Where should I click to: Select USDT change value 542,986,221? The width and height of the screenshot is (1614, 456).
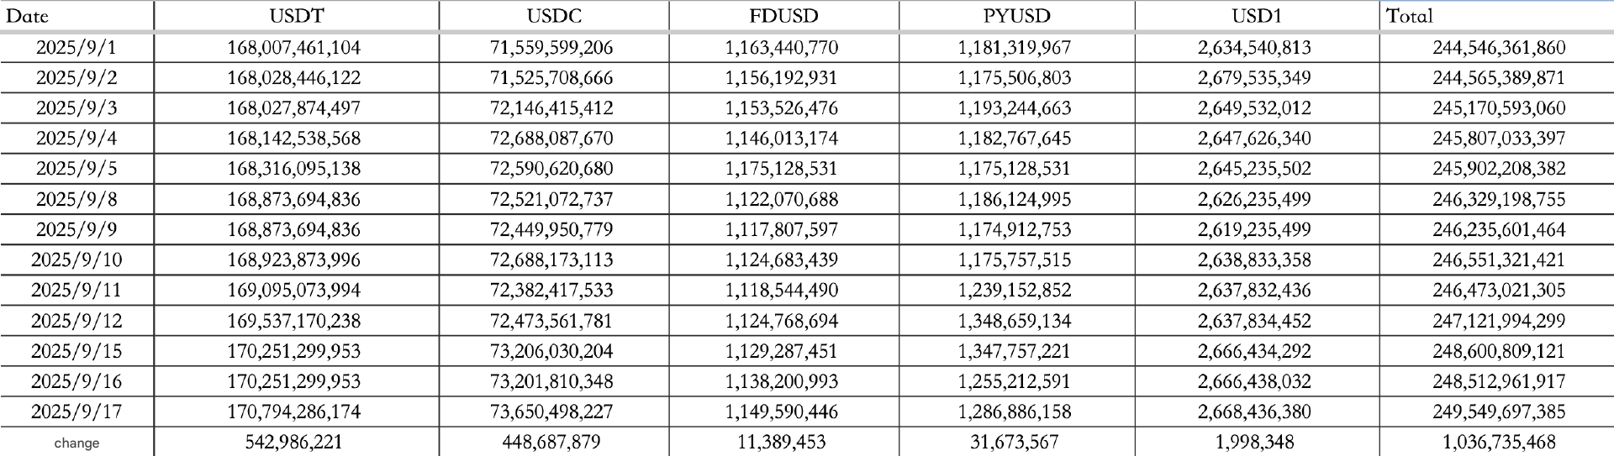click(x=294, y=442)
